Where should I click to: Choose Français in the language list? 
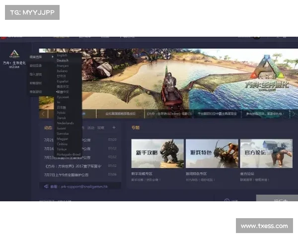tap(63, 65)
